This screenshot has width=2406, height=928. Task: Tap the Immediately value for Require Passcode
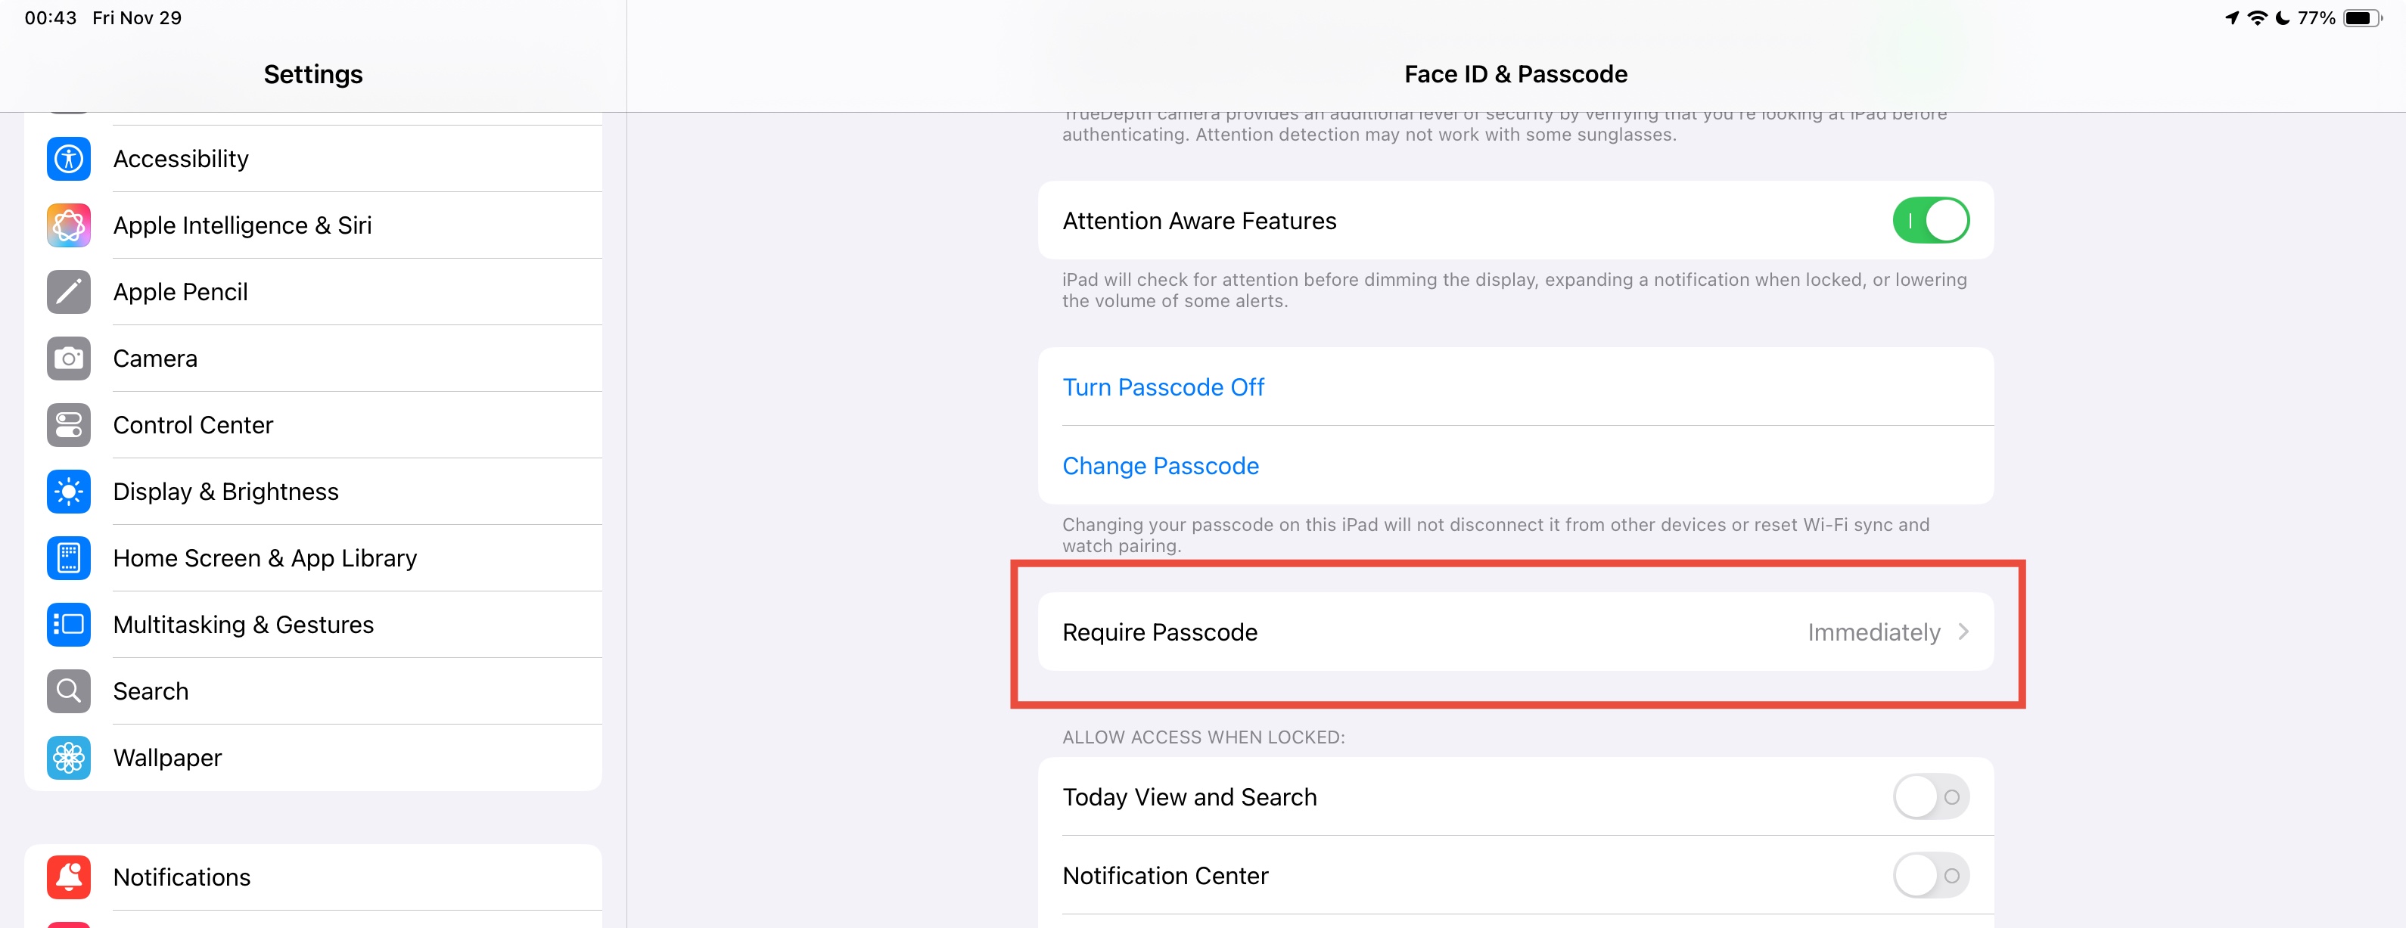click(x=1873, y=632)
